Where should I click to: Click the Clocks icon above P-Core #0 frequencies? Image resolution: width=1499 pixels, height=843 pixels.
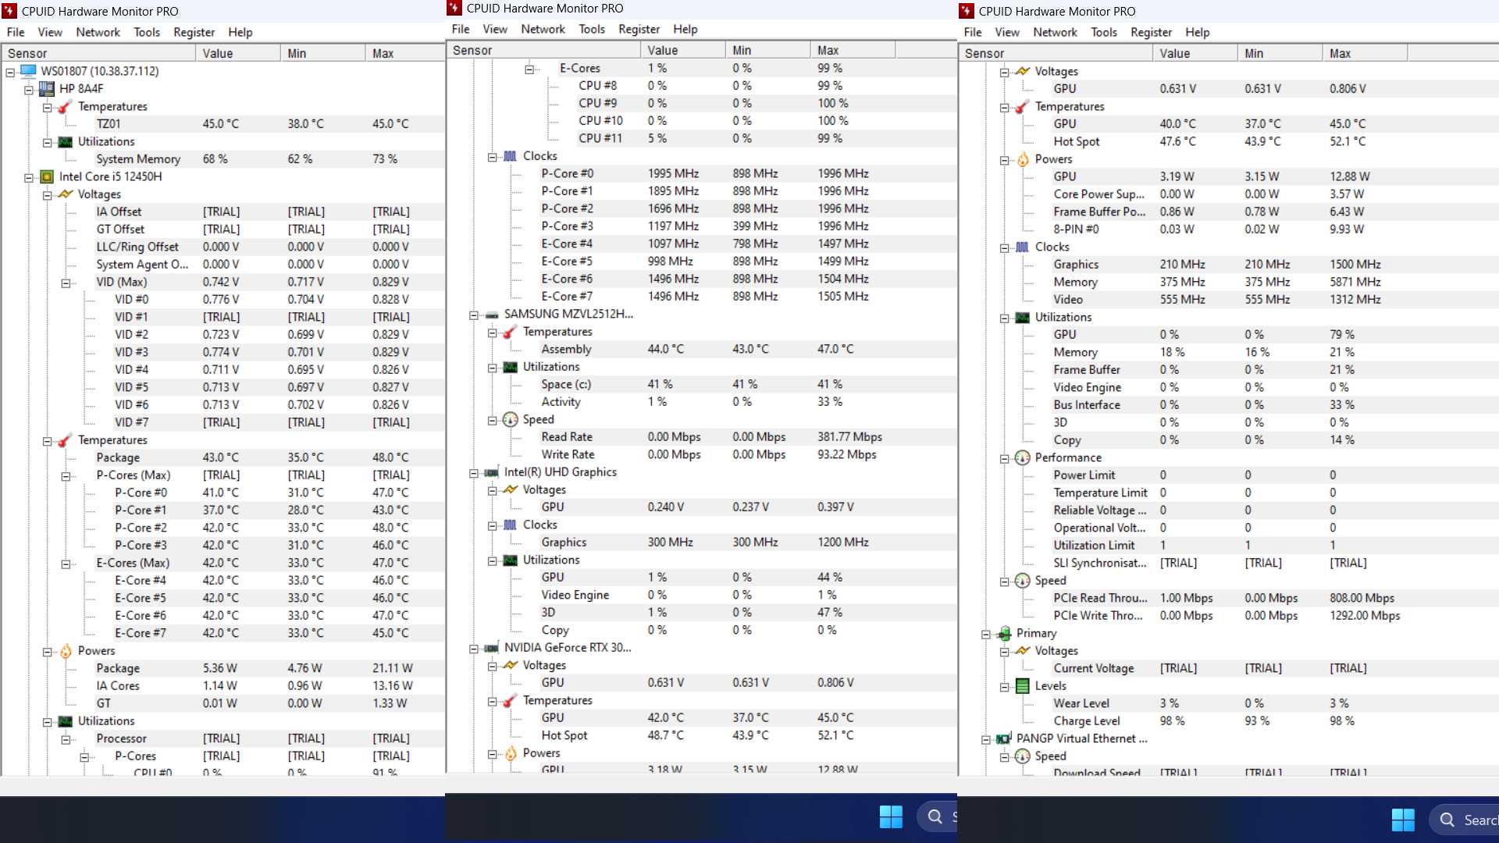pyautogui.click(x=511, y=155)
